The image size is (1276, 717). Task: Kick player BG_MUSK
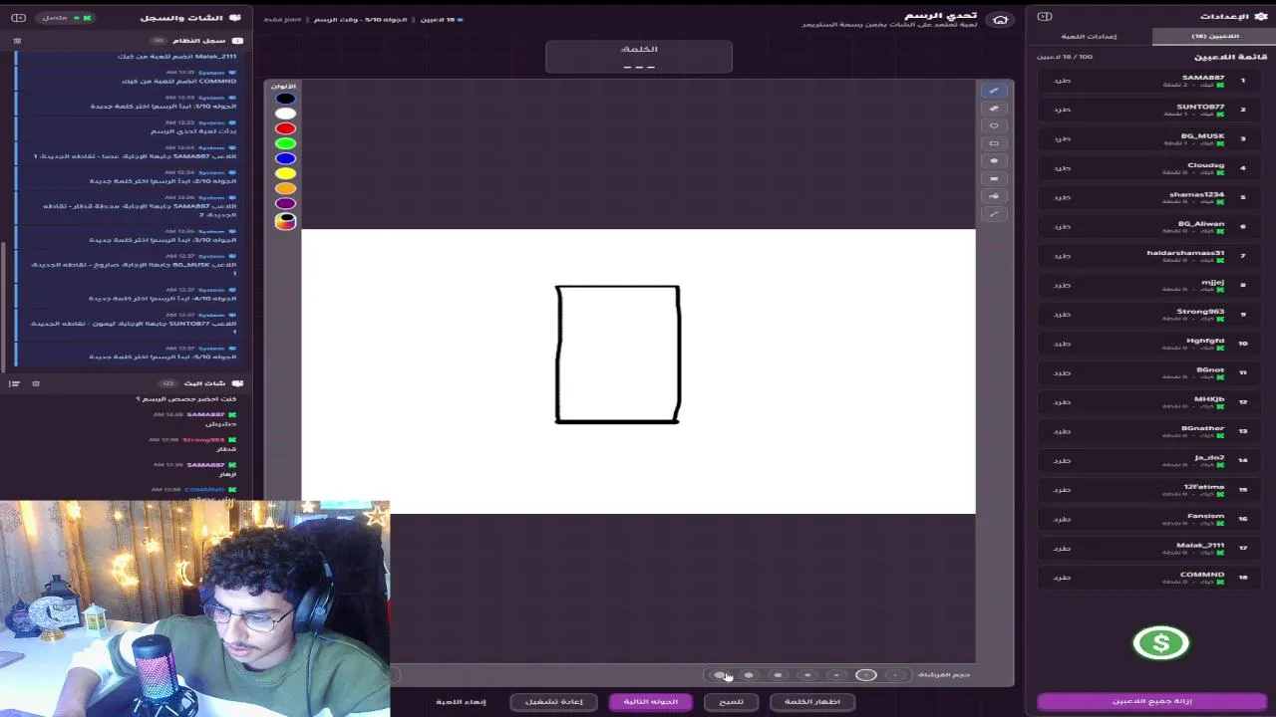point(1063,138)
